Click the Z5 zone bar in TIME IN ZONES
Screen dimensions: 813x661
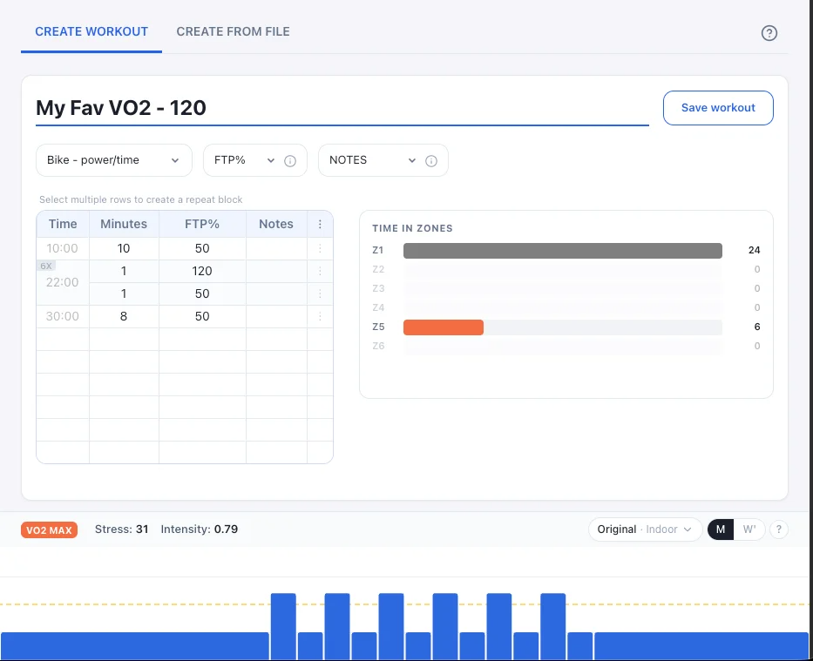pyautogui.click(x=443, y=327)
